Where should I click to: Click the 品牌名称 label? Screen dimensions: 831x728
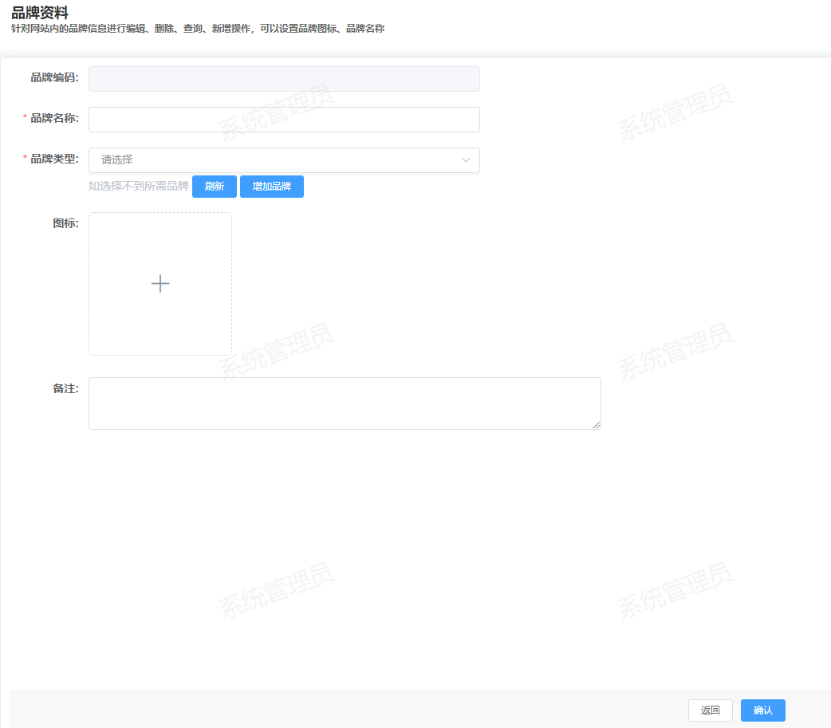[54, 118]
